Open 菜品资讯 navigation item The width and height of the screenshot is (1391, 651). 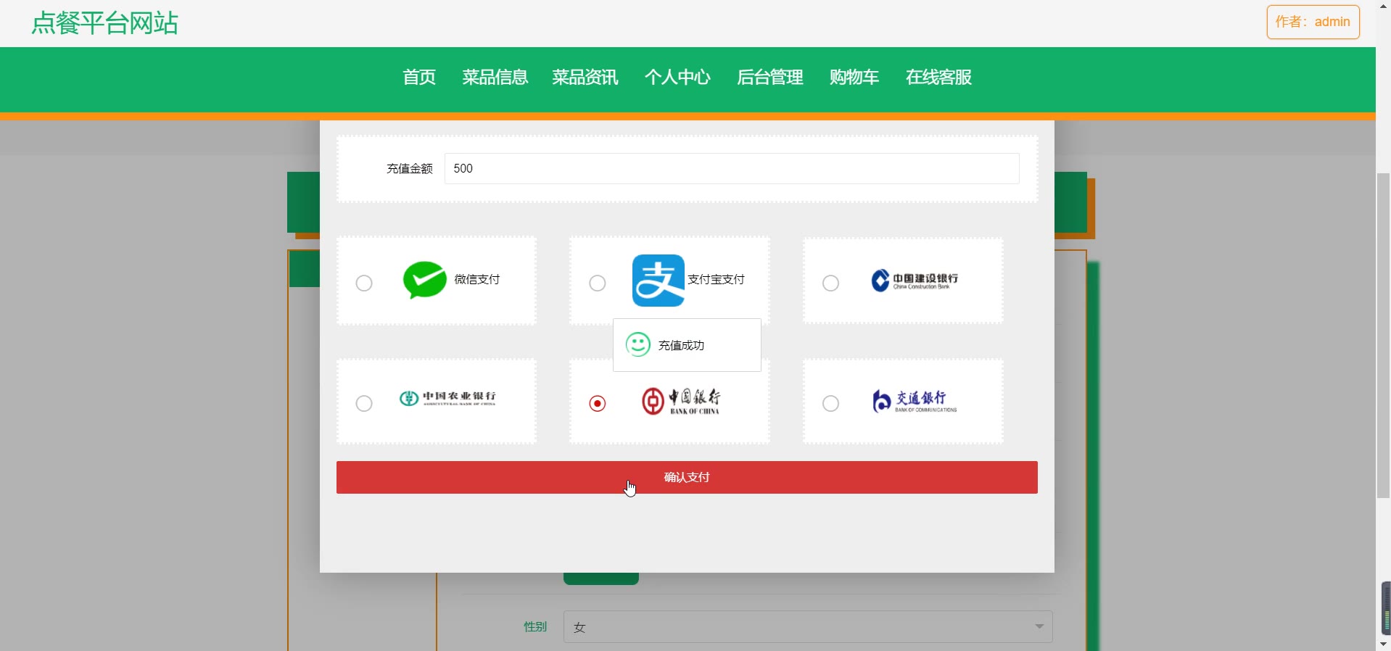tap(585, 77)
